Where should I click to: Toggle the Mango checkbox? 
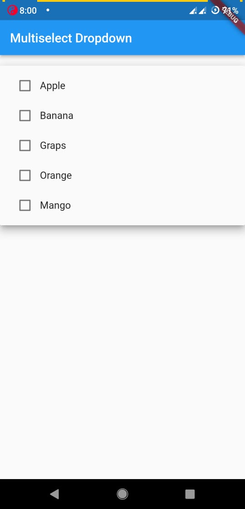(25, 205)
